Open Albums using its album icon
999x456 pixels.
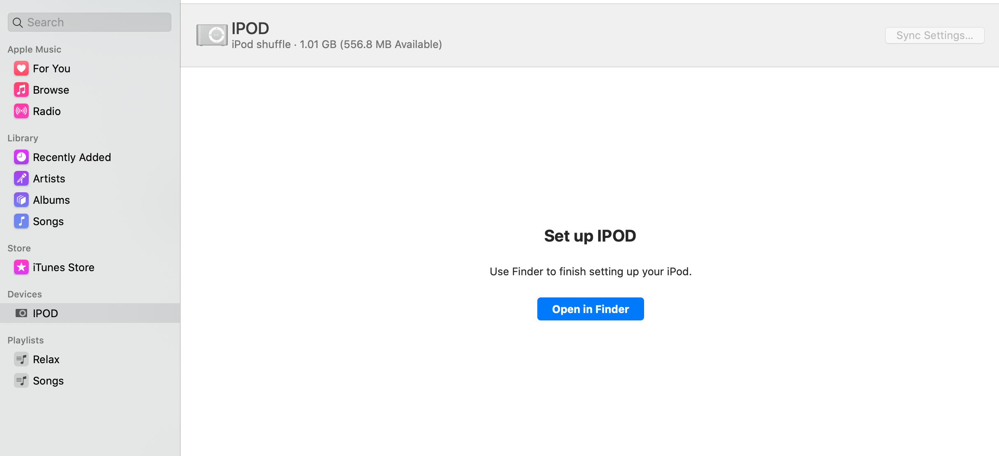pos(21,200)
